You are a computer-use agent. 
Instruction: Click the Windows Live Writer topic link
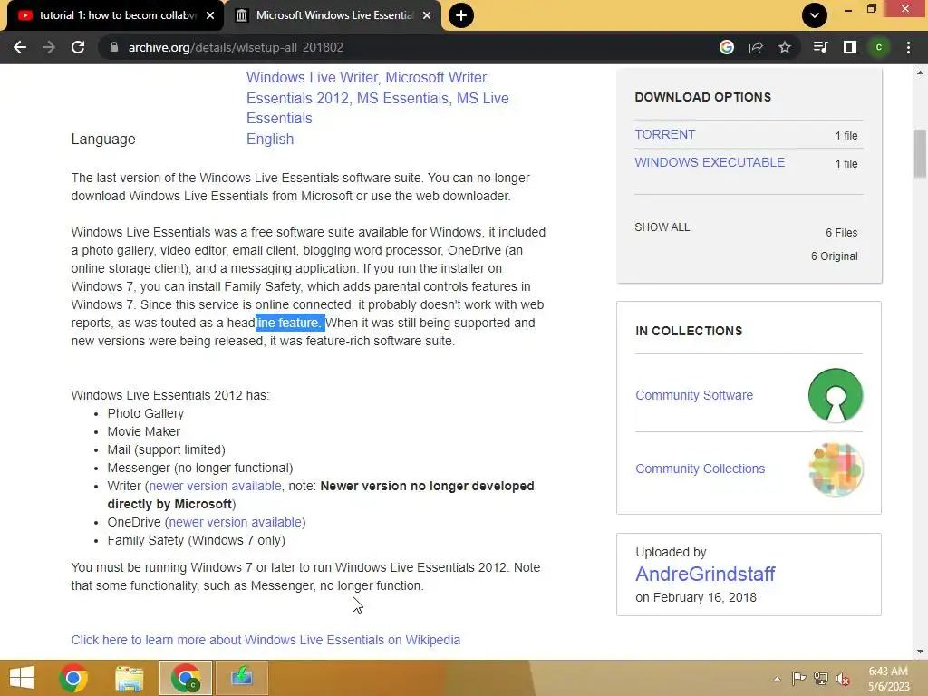pyautogui.click(x=314, y=78)
